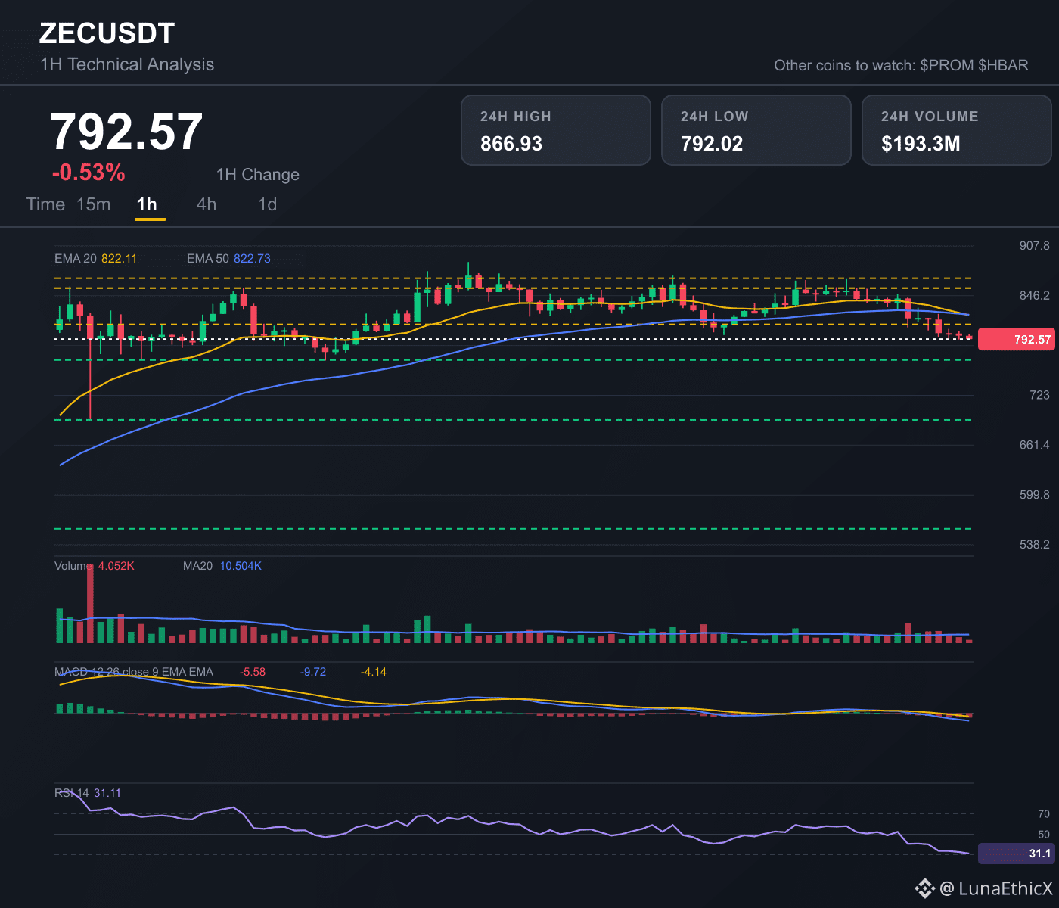Screen dimensions: 1059x908
Task: Click the RSI 14 value 31.11
Action: [x=107, y=793]
